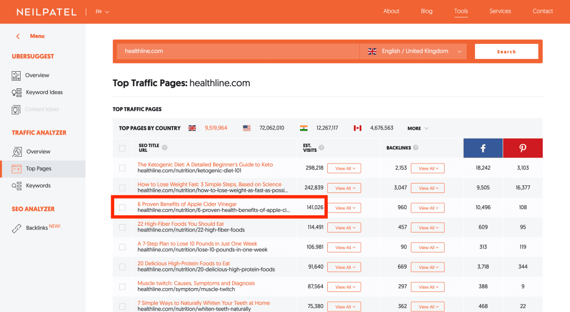This screenshot has height=312, width=570.
Task: Click the Canada flag icon
Action: point(358,128)
